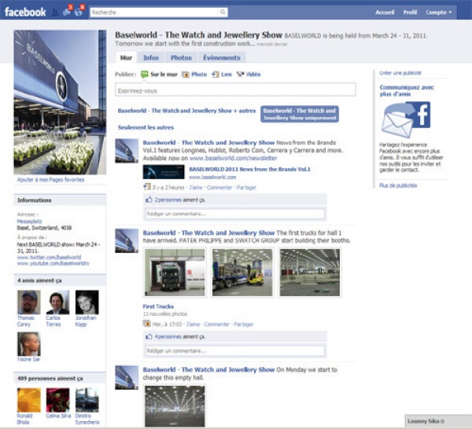Open third First Trucks photo with hall floor
472x429 pixels.
[x=310, y=273]
